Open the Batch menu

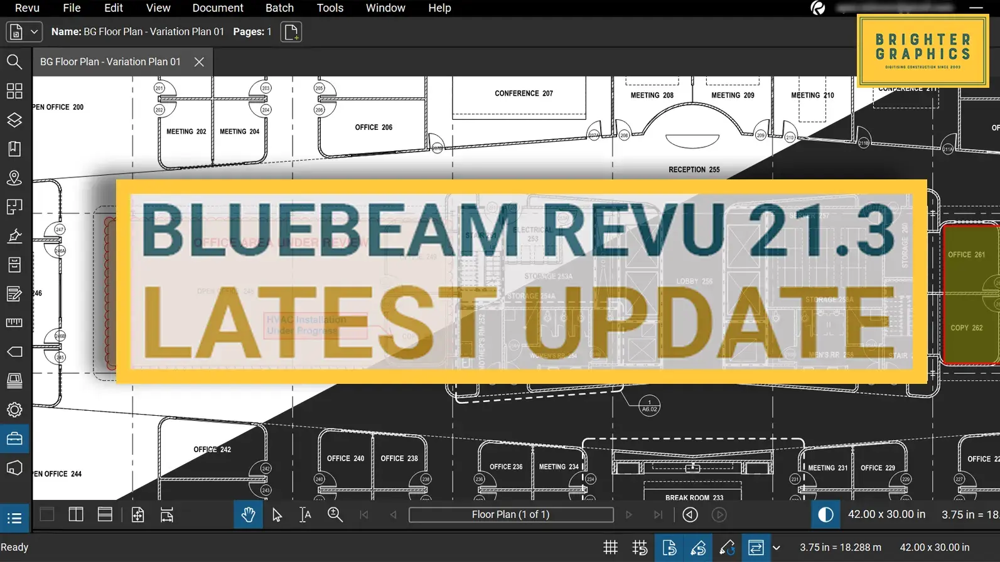(x=279, y=8)
